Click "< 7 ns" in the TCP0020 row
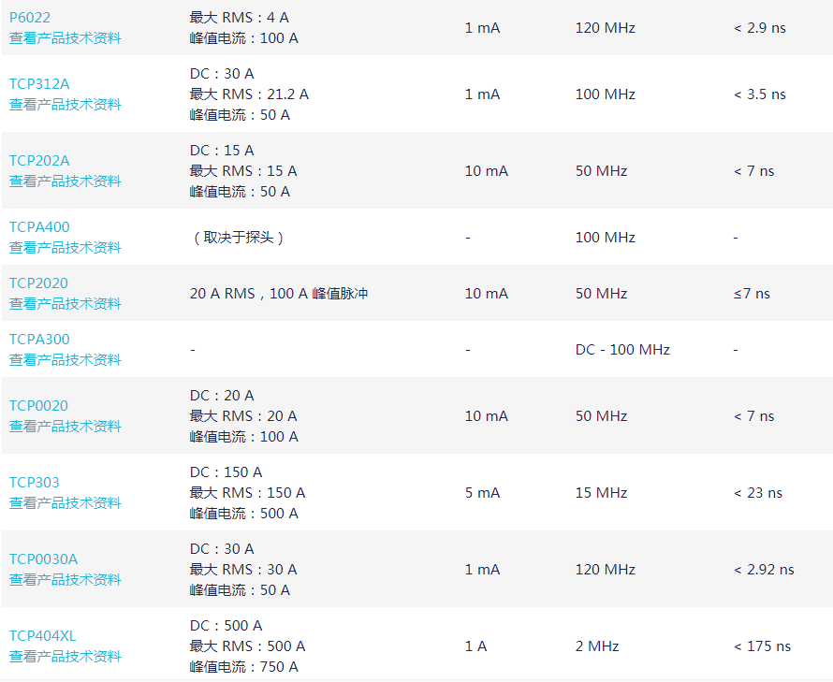 (753, 416)
